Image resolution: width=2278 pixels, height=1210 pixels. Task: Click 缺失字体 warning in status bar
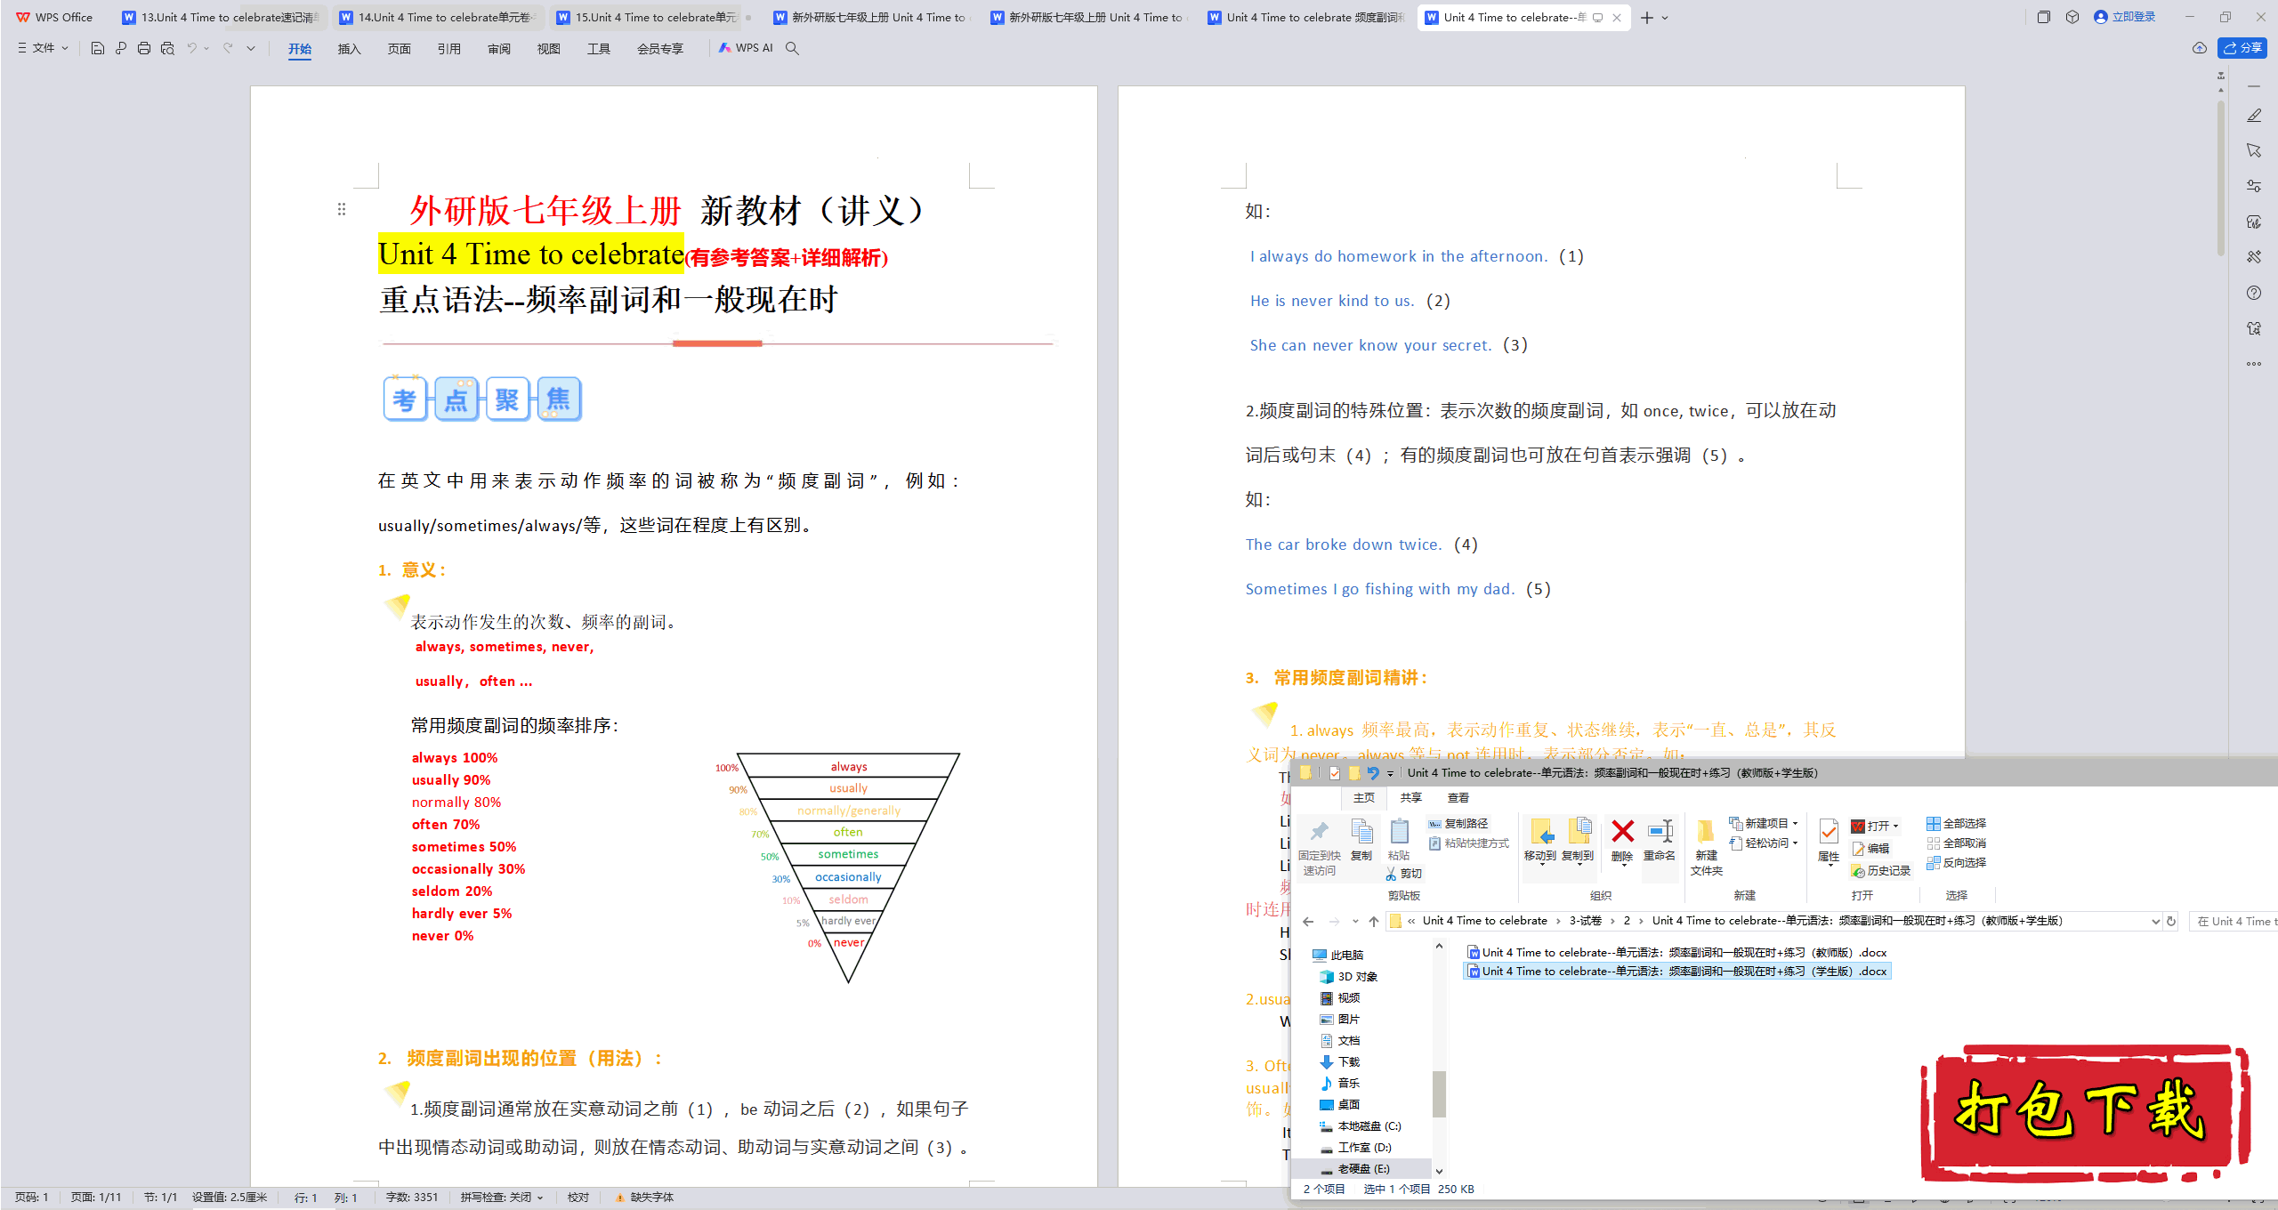[644, 1198]
